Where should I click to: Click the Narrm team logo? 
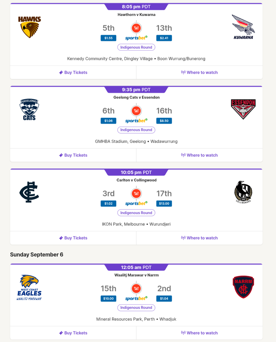point(243,287)
